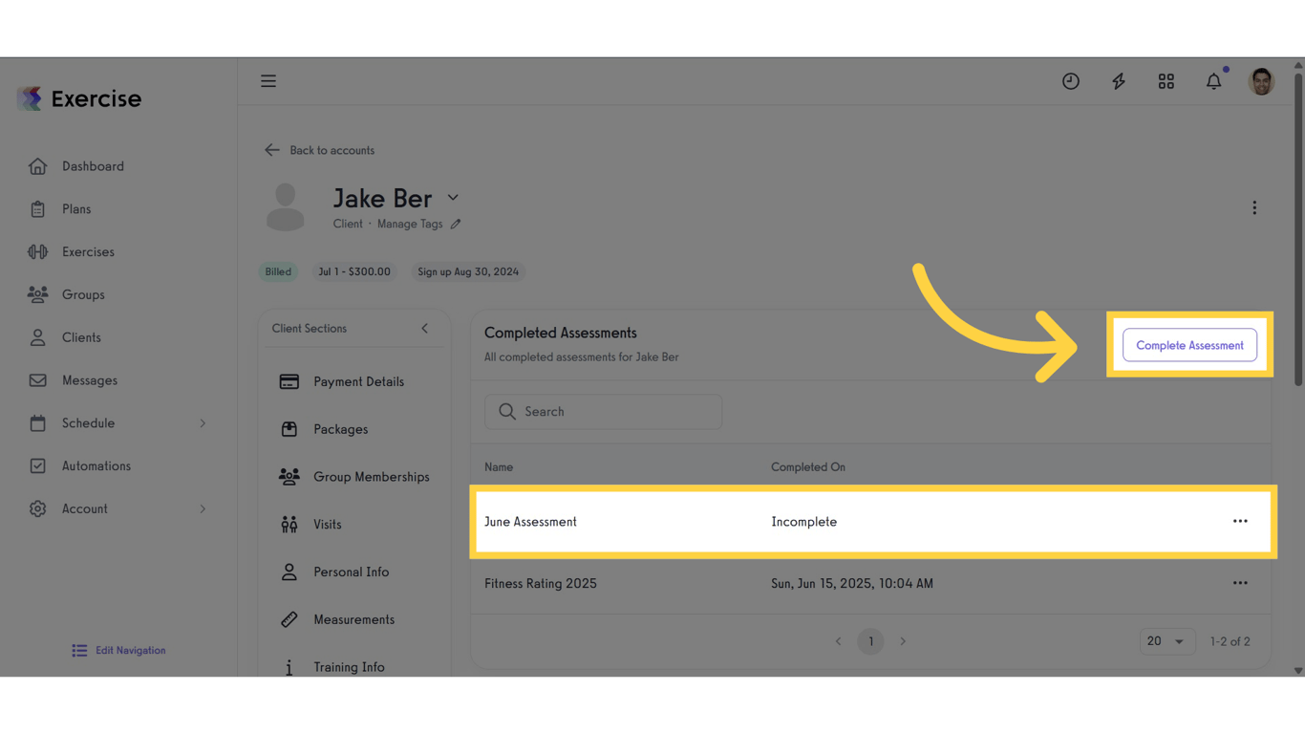1305x734 pixels.
Task: Open options menu for June Assessment
Action: point(1240,522)
